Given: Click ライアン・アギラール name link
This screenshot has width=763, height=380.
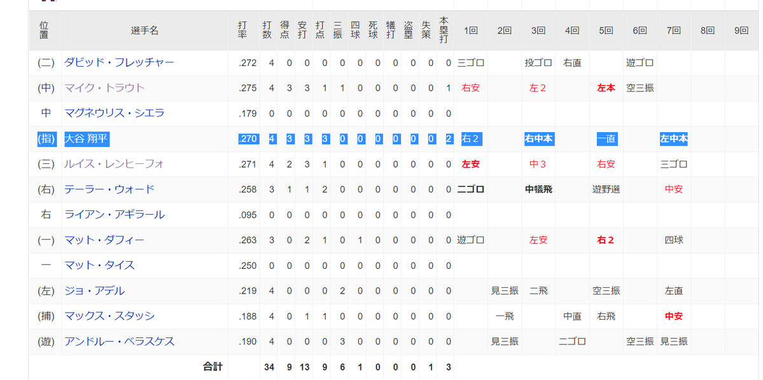Looking at the screenshot, I should click(x=115, y=215).
